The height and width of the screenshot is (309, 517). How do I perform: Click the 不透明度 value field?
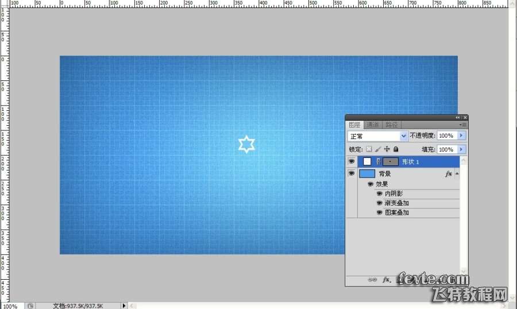coord(447,136)
